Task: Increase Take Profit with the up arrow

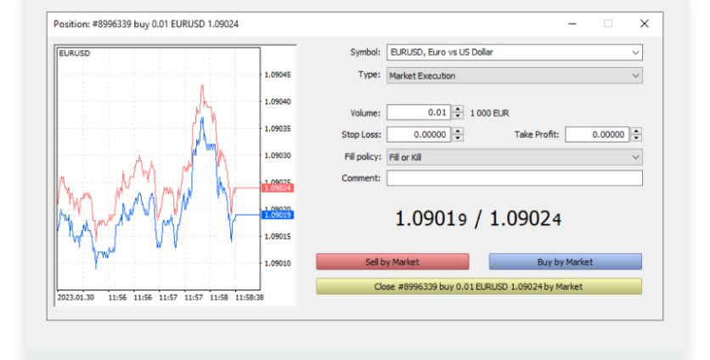Action: tap(637, 131)
